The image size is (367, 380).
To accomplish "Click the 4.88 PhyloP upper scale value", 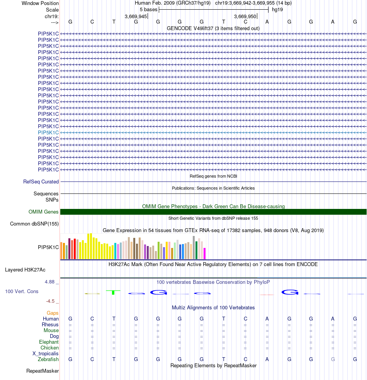I will coord(50,282).
